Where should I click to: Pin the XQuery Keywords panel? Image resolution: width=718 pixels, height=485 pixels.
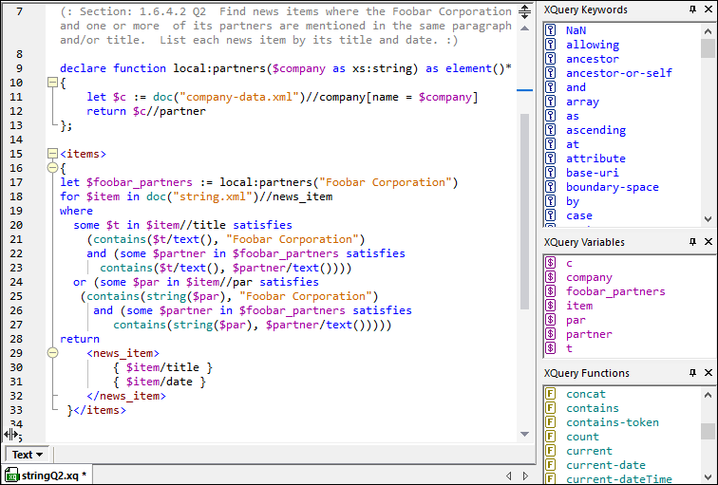[692, 9]
